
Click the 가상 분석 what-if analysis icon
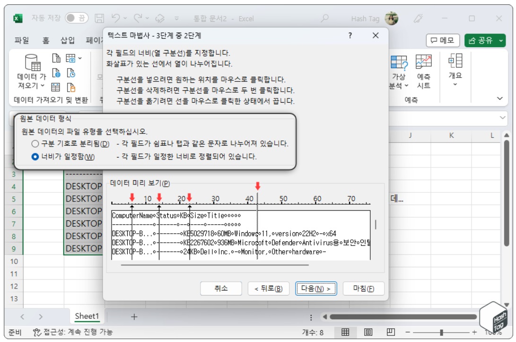point(399,62)
